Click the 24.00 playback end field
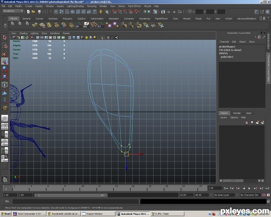The height and width of the screenshot is (217, 271). (x=186, y=195)
